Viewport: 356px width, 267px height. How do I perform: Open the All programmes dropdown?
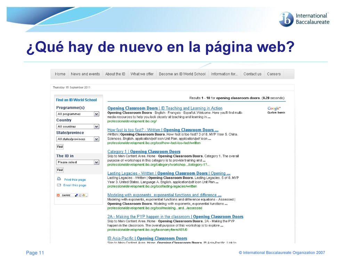(78, 114)
